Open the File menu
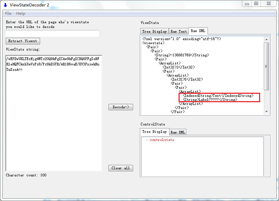The width and height of the screenshot is (279, 201). (8, 14)
